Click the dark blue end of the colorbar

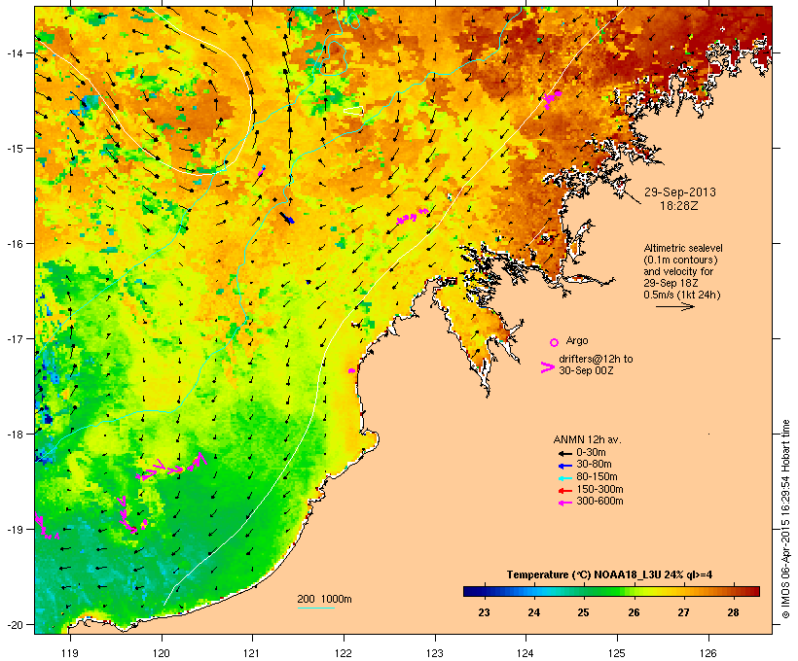tap(471, 591)
